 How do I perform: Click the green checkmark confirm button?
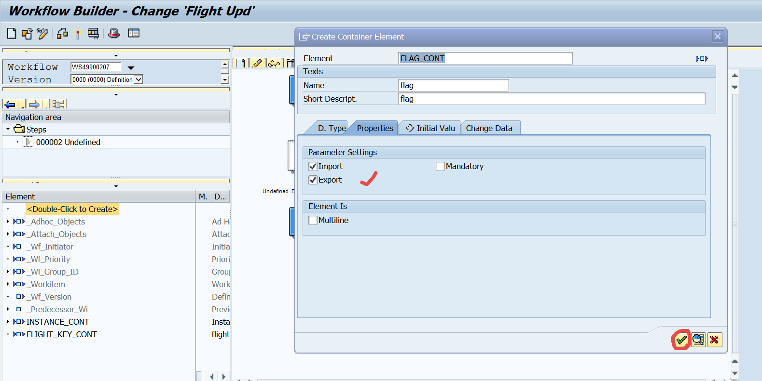[x=681, y=340]
